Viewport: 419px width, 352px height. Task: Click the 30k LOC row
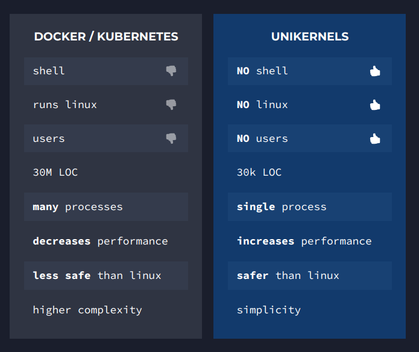pyautogui.click(x=310, y=173)
